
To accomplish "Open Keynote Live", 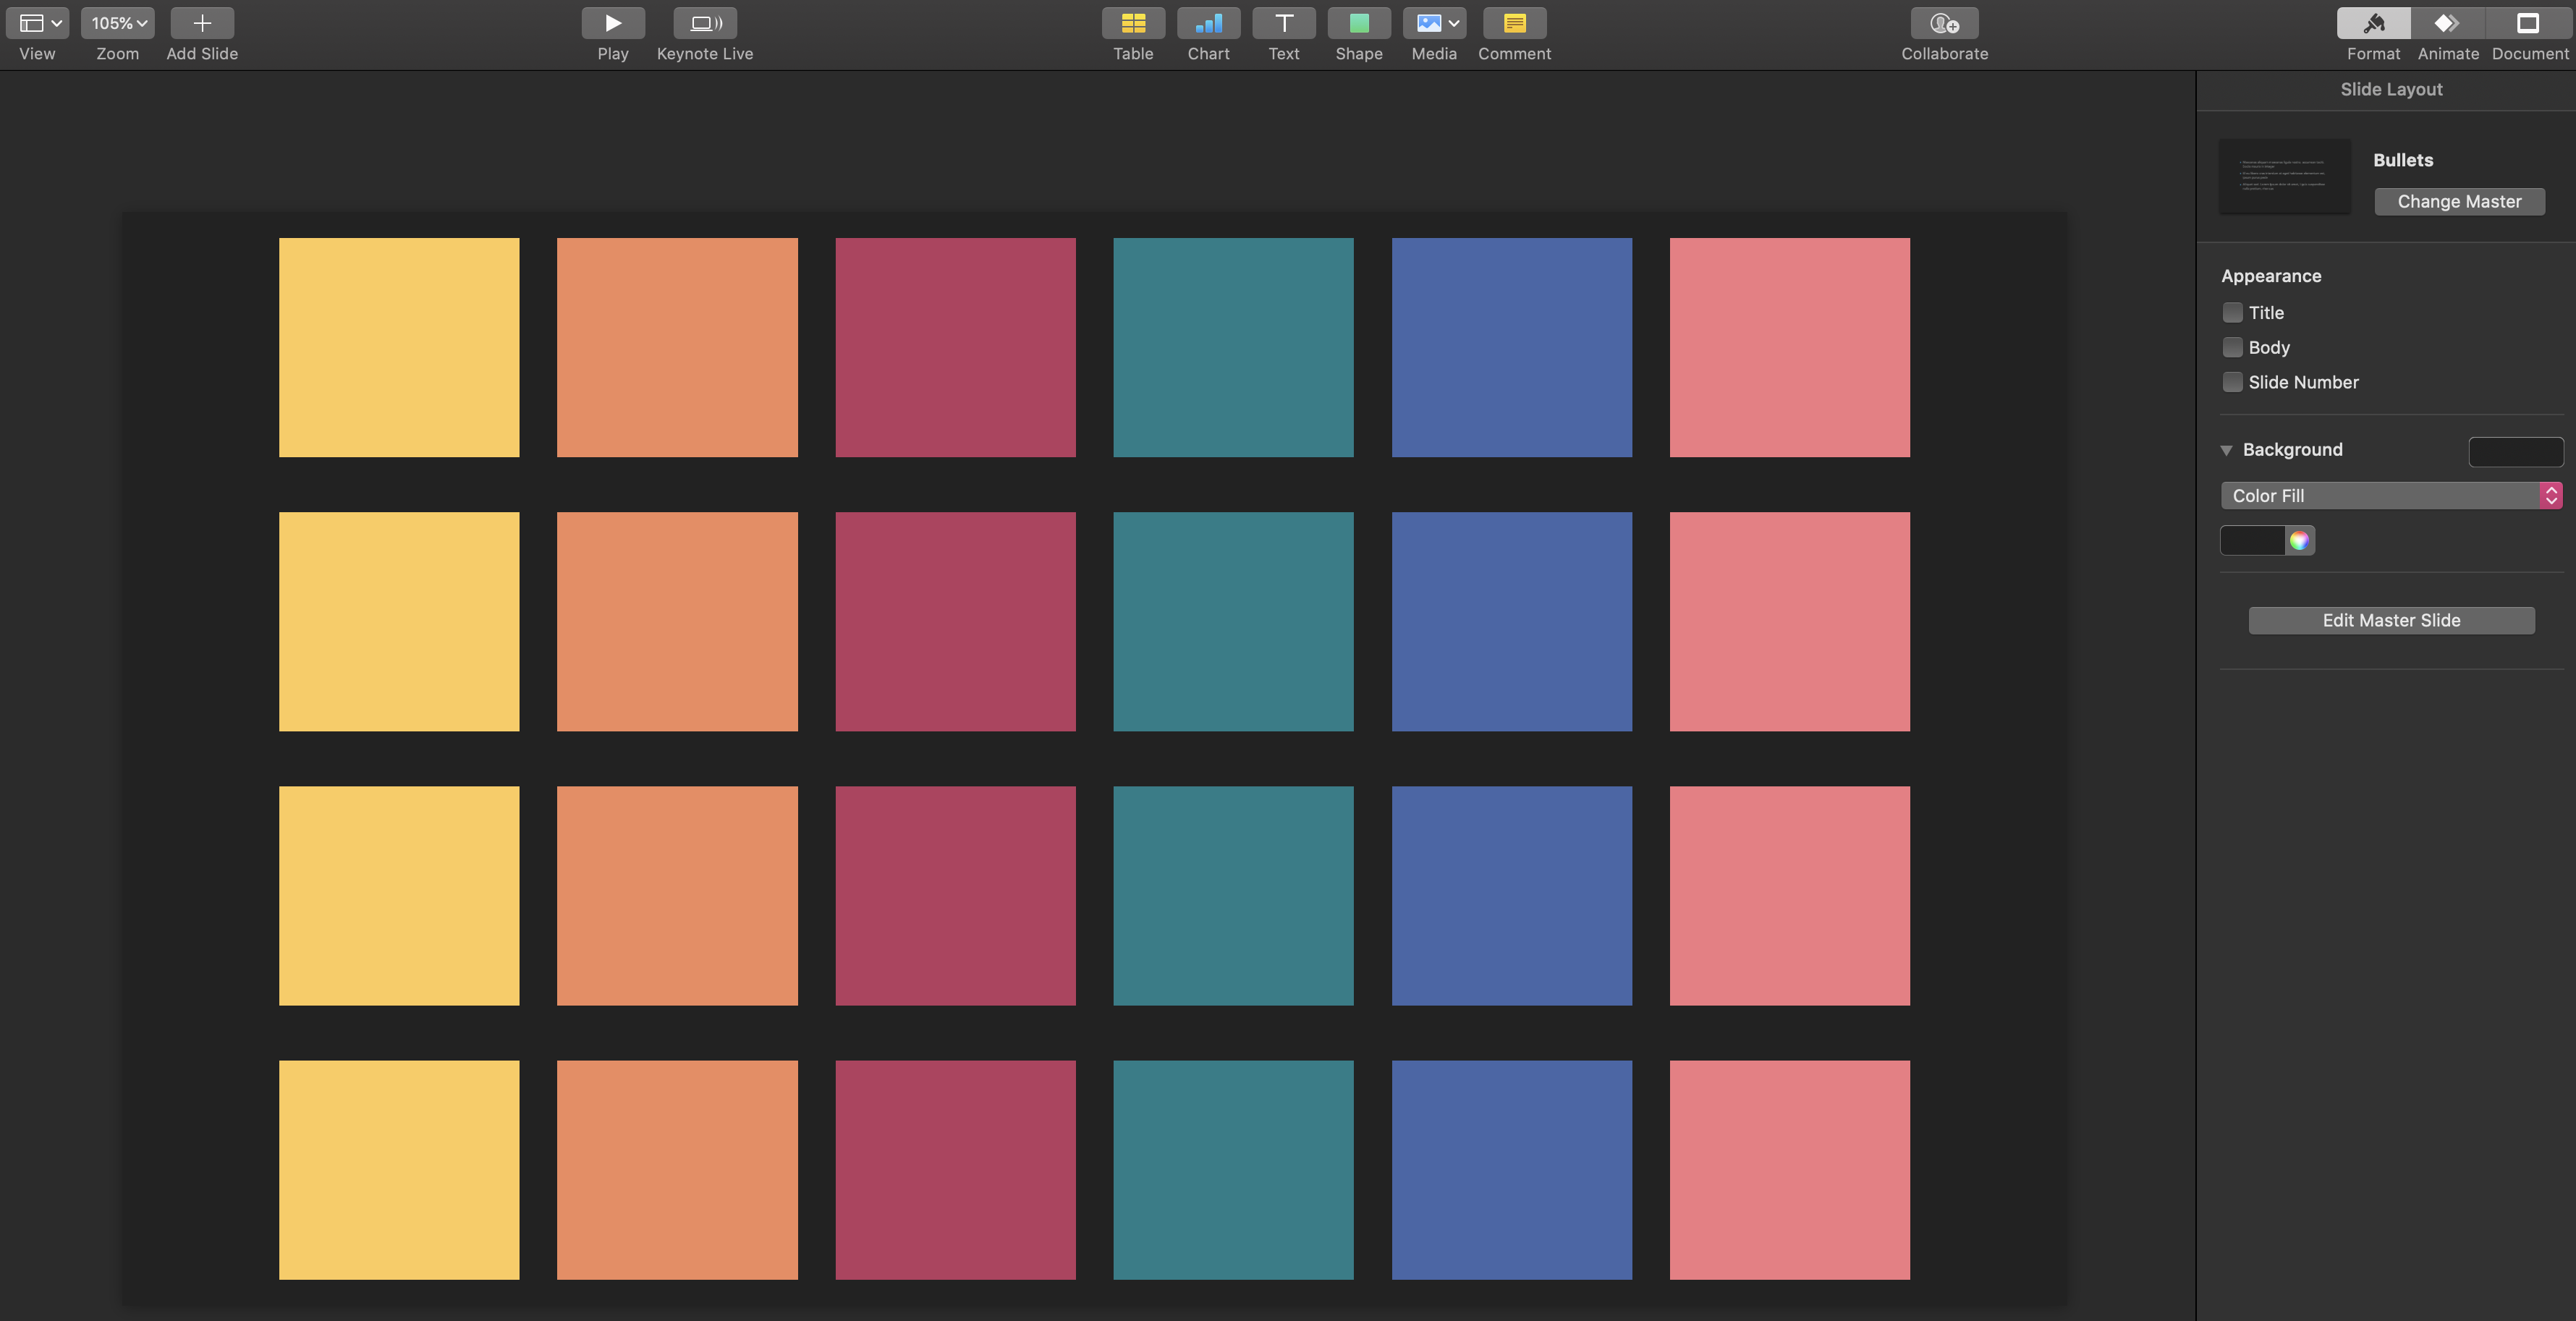I will point(705,23).
